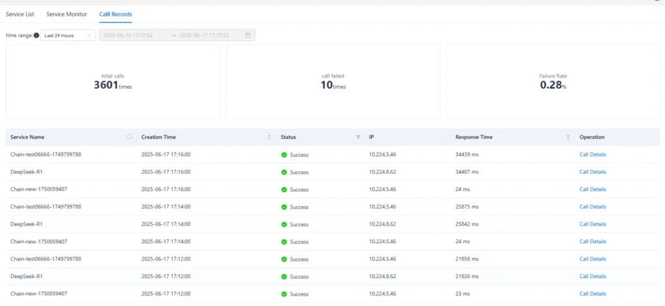Click the start date 2025-06-16 input
665x306 pixels.
[x=134, y=36]
